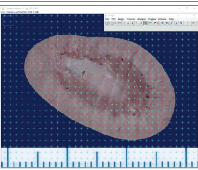Click the zoom indicator box in image corner
The height and width of the screenshot is (170, 198).
tap(8, 20)
